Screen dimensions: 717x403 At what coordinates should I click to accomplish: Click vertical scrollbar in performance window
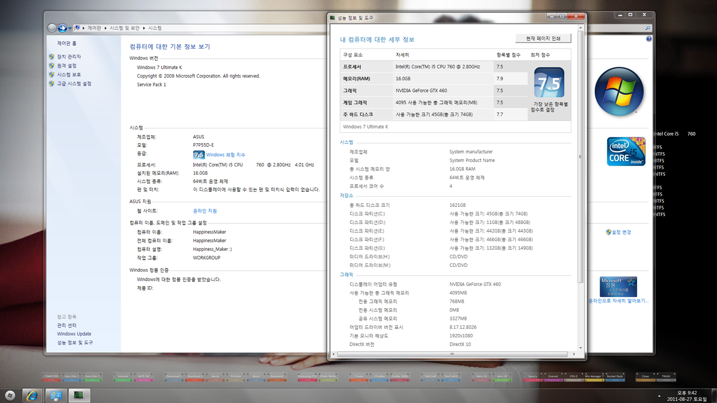click(x=580, y=157)
